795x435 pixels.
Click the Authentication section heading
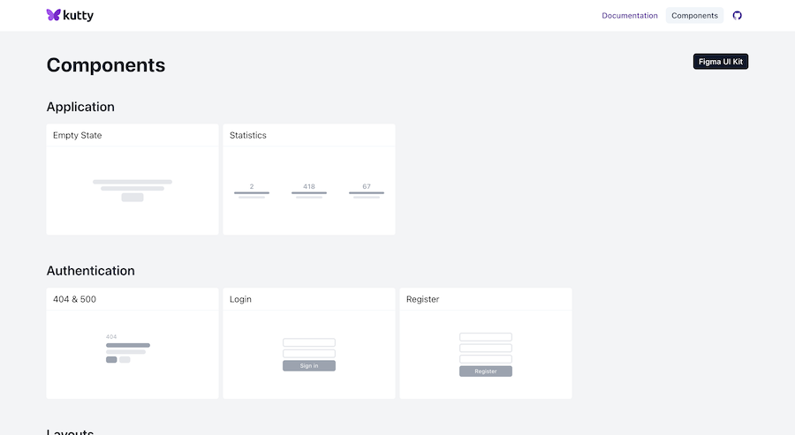click(91, 271)
